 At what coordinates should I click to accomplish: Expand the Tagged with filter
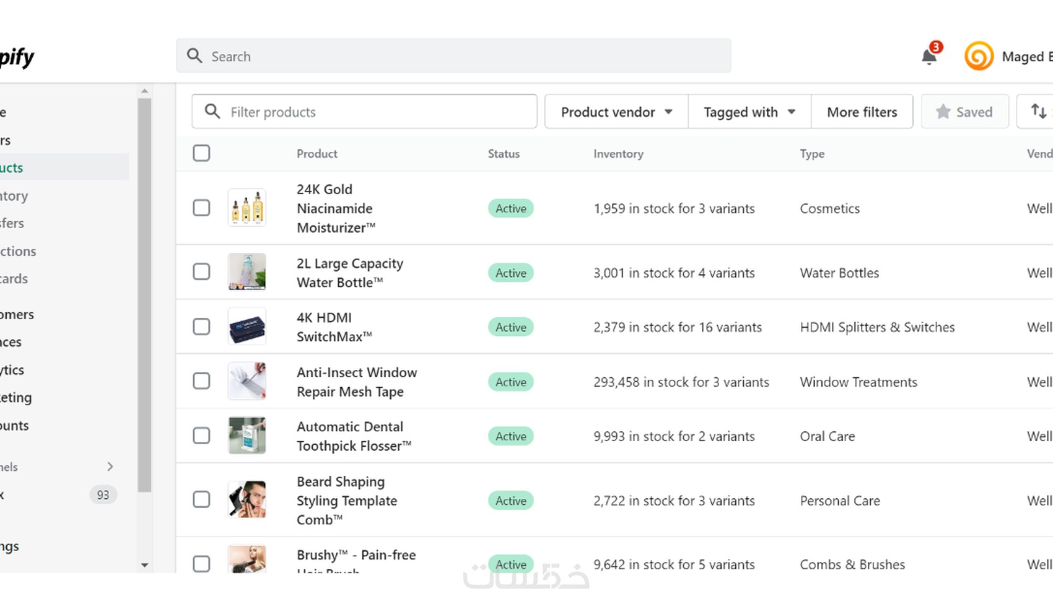click(x=749, y=112)
